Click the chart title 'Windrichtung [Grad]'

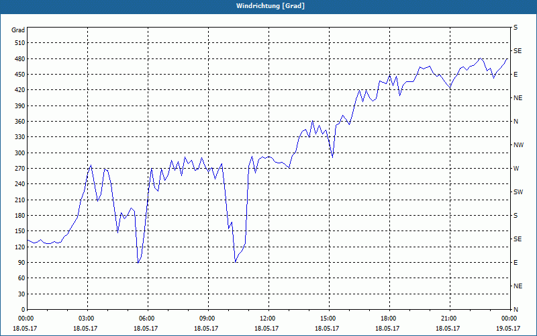271,6
